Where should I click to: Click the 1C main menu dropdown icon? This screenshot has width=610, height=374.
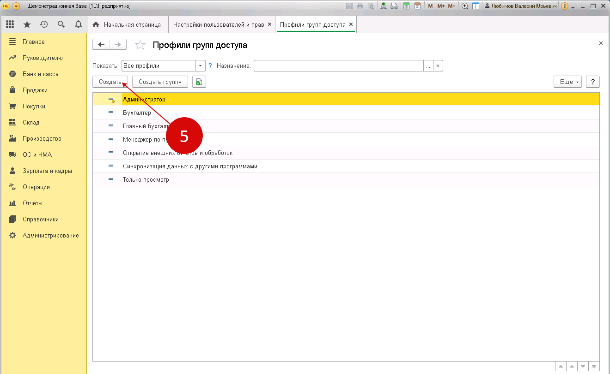point(17,6)
